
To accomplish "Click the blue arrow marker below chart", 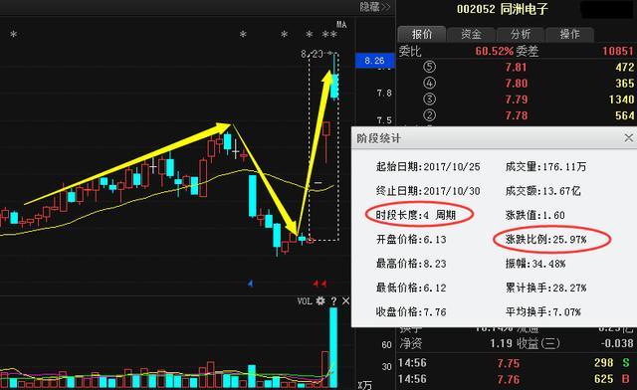I will (x=250, y=284).
